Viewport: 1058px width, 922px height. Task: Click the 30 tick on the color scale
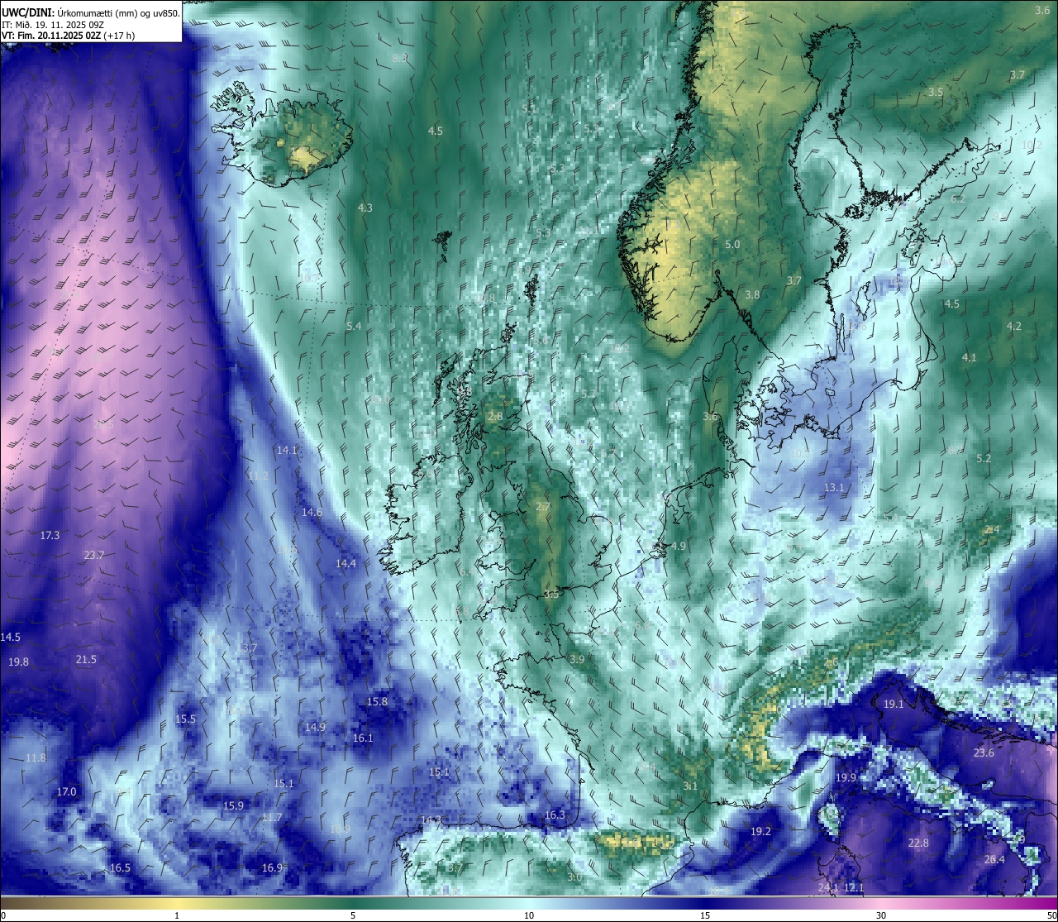(x=881, y=915)
